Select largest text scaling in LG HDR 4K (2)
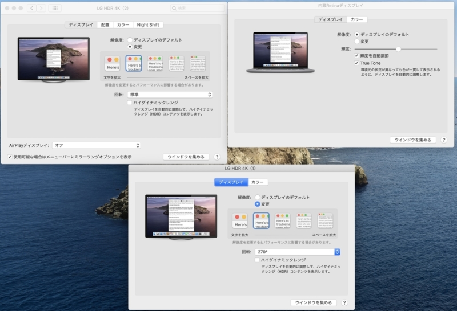This screenshot has width=457, height=311. pos(112,63)
